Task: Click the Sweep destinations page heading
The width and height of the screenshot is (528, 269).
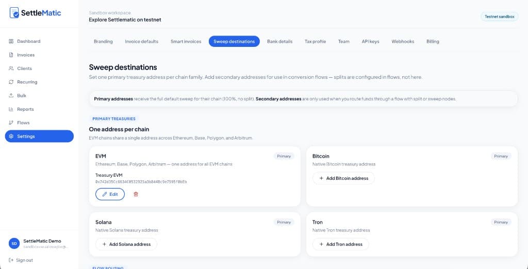Action: [123, 67]
